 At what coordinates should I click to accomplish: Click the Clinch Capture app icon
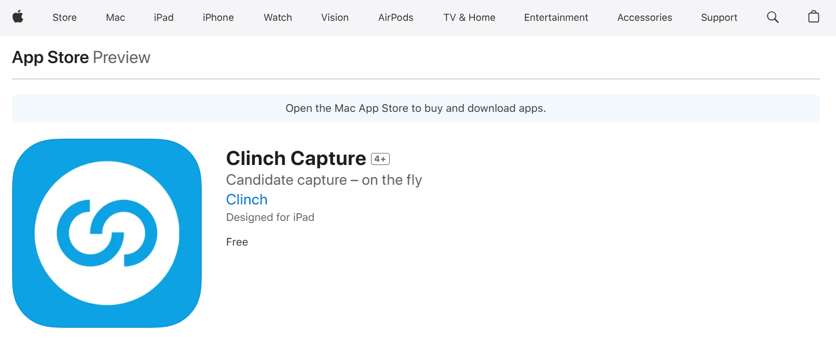point(107,233)
